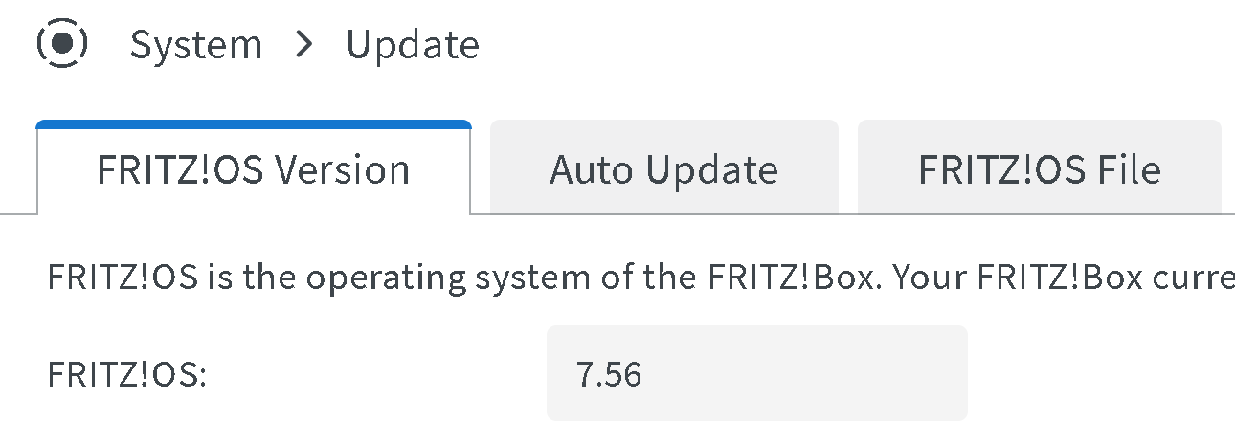1235x445 pixels.
Task: Click the word "File" in the last tab
Action: [x=1129, y=169]
